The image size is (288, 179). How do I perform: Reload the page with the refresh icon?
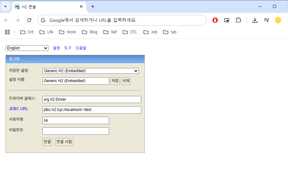pos(29,20)
